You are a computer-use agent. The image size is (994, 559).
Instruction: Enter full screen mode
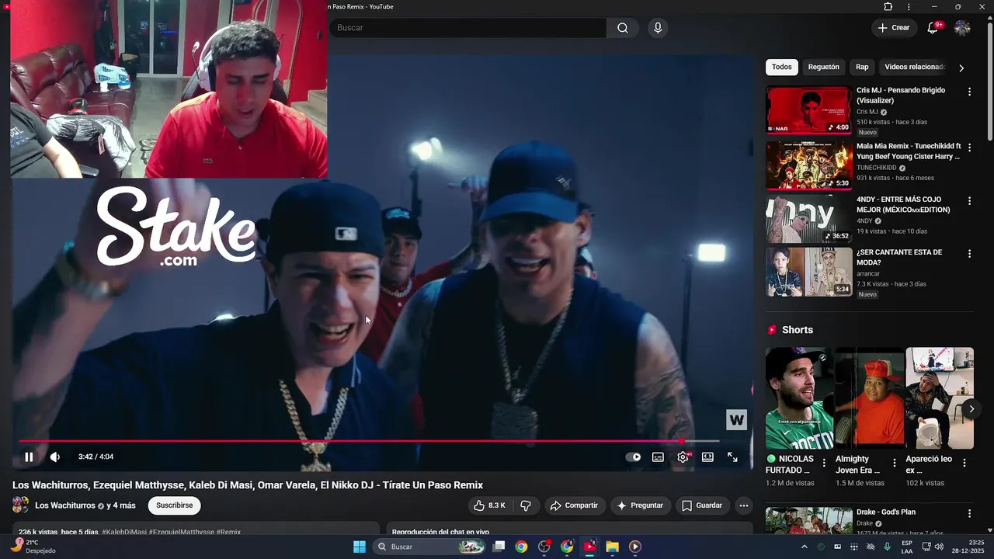click(732, 457)
